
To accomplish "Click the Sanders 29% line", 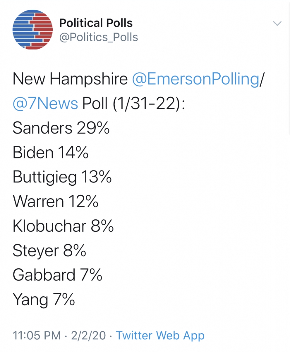I will (x=61, y=128).
